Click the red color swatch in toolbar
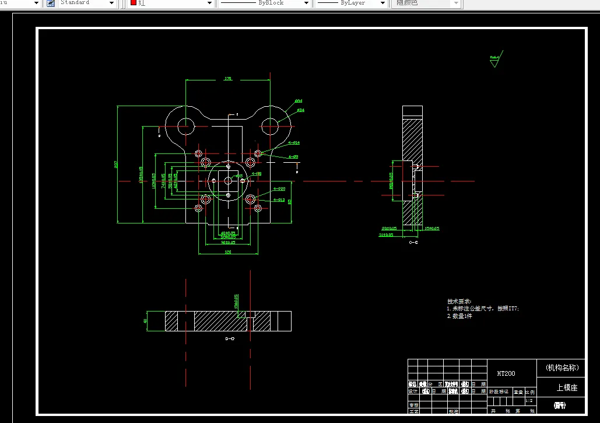 click(133, 2)
